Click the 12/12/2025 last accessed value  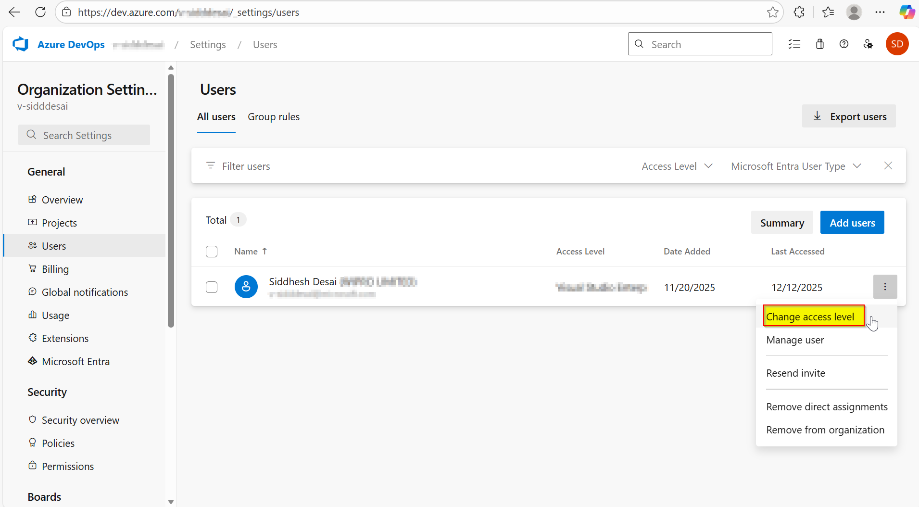point(796,288)
